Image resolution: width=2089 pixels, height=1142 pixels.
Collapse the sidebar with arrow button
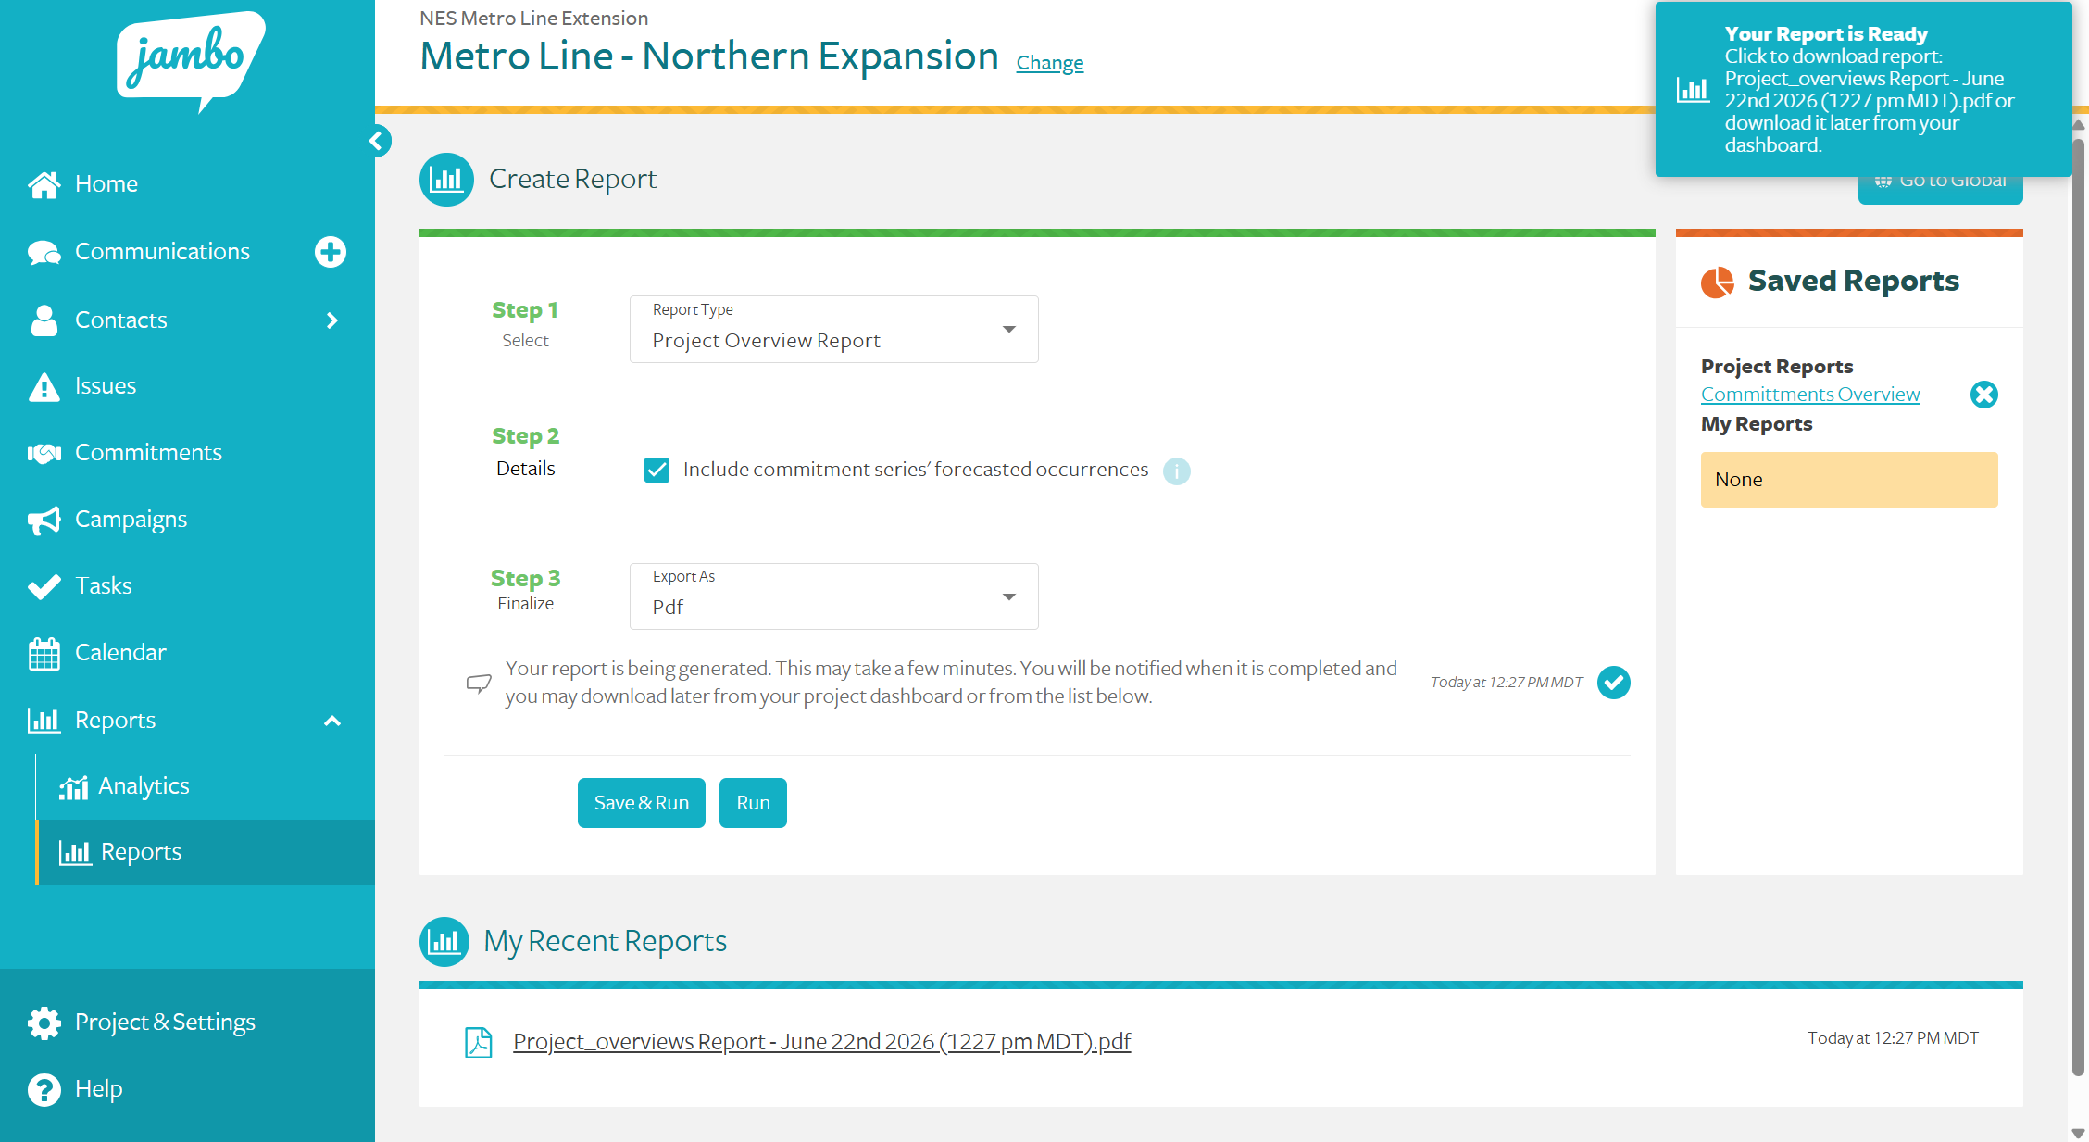pos(377,141)
